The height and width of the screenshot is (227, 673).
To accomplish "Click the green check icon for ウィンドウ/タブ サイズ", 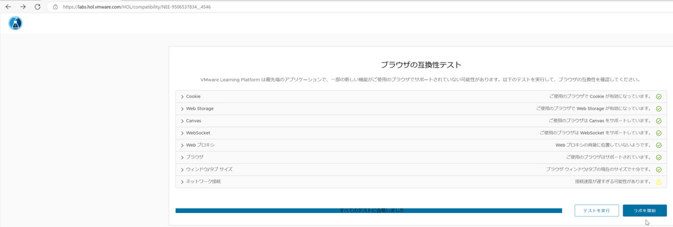I will (658, 169).
